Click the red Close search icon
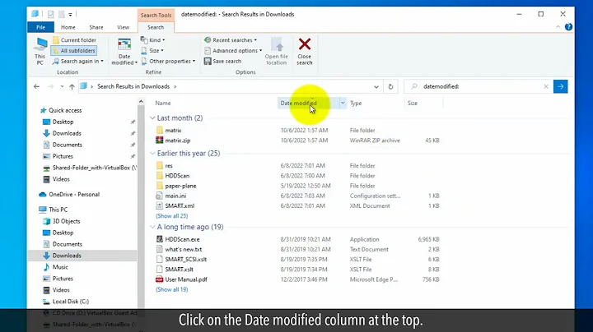 pos(305,44)
